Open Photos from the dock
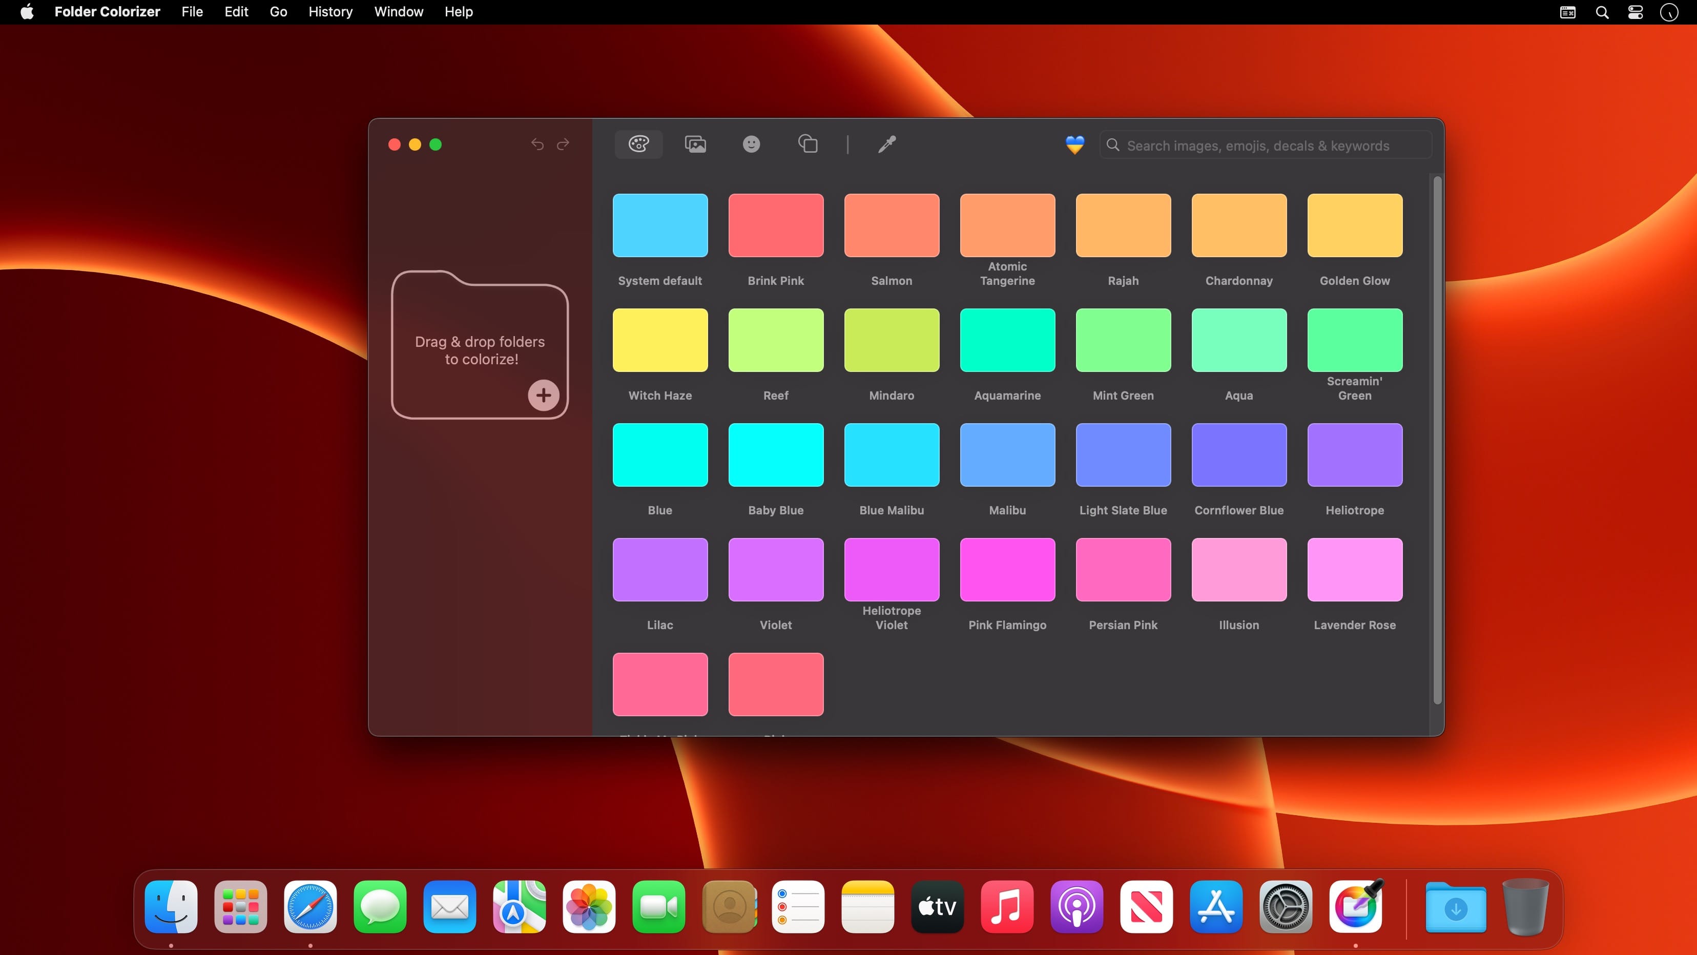Screen dimensions: 1697x955 coord(589,907)
